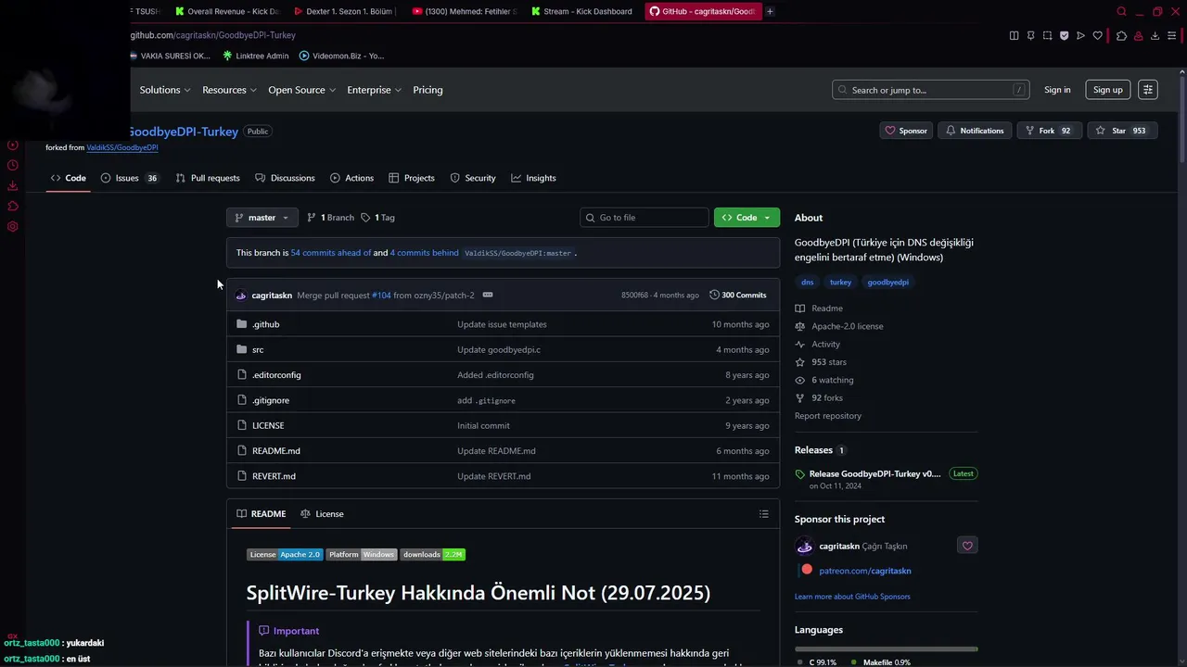Star the repository with Star 953 button
Screen dimensions: 1187x667
[1122, 131]
